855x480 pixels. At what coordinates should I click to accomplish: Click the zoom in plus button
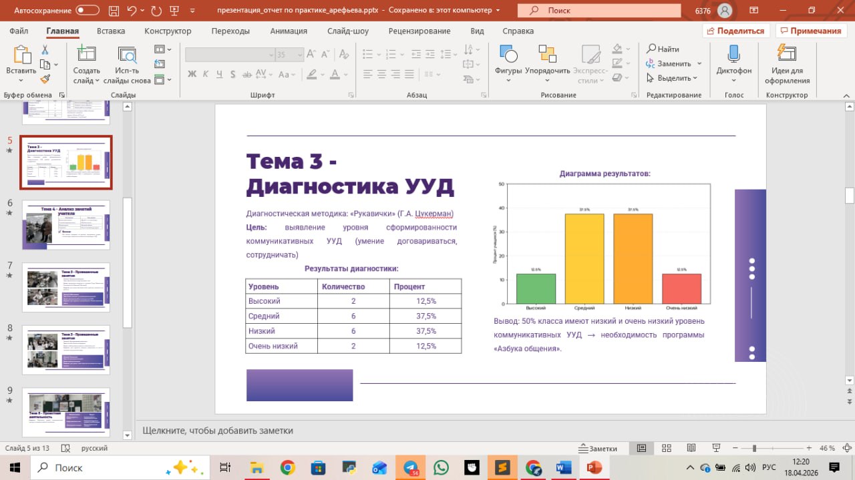point(810,448)
